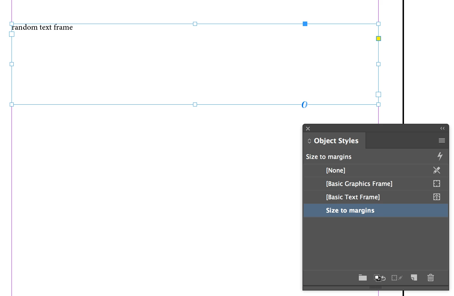The image size is (454, 296).
Task: Click the top-right corner handle of the frame
Action: pos(378,24)
